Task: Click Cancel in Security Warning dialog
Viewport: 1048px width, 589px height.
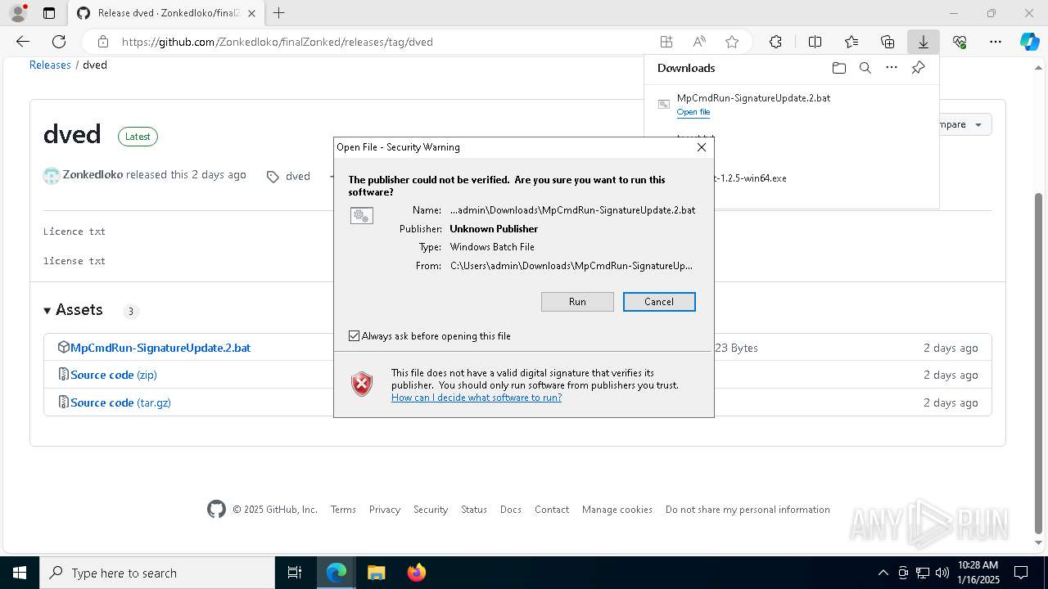Action: [x=659, y=302]
